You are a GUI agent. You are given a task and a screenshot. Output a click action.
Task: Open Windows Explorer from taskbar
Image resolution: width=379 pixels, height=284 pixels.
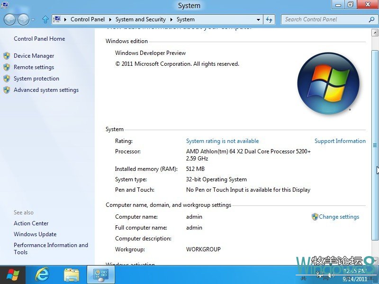click(72, 275)
